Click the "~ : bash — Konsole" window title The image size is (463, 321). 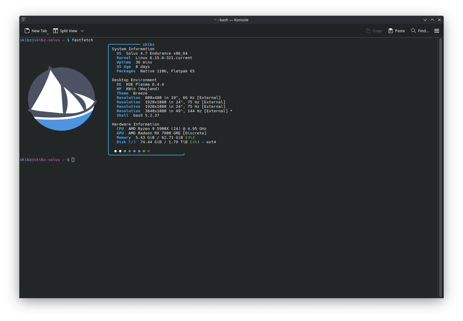click(231, 20)
